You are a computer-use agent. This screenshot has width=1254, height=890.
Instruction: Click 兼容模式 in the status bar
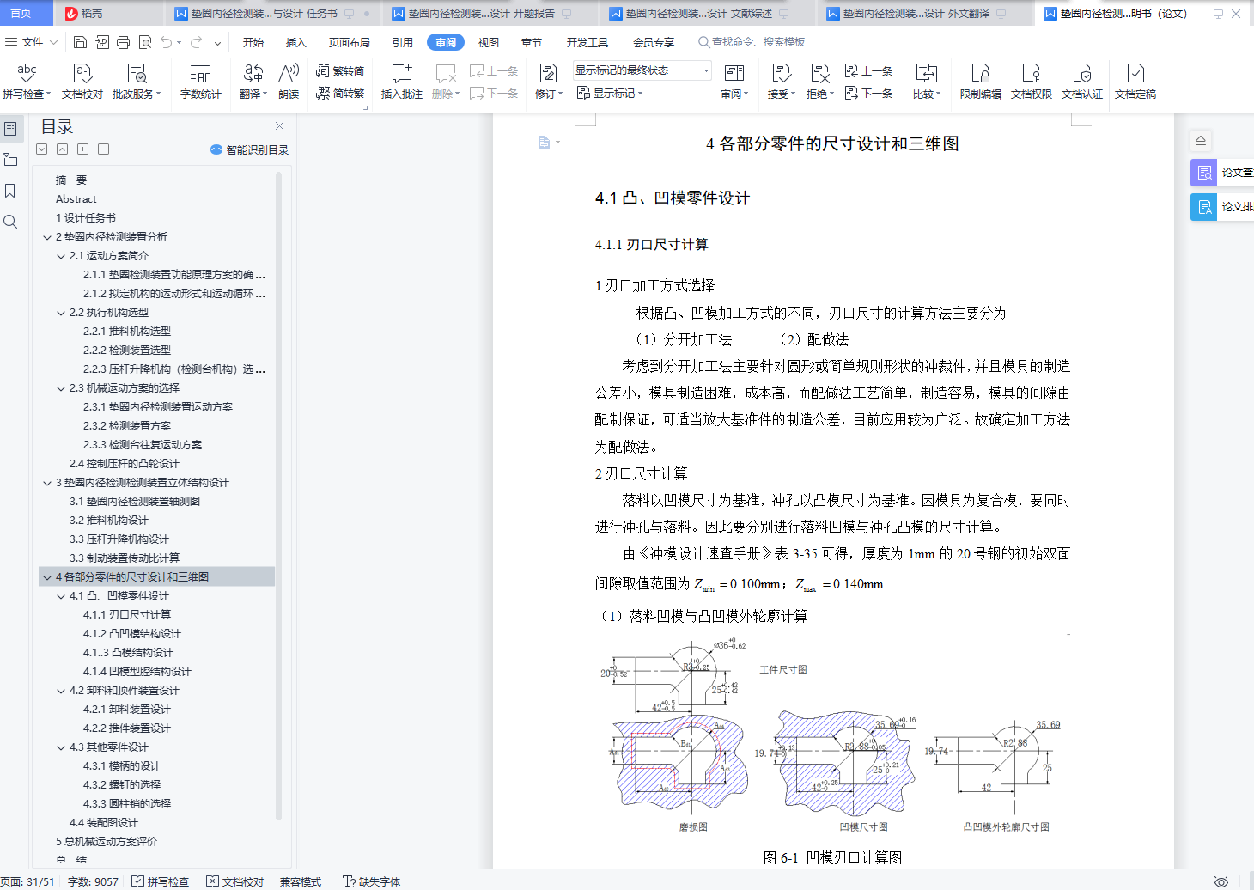(x=300, y=881)
